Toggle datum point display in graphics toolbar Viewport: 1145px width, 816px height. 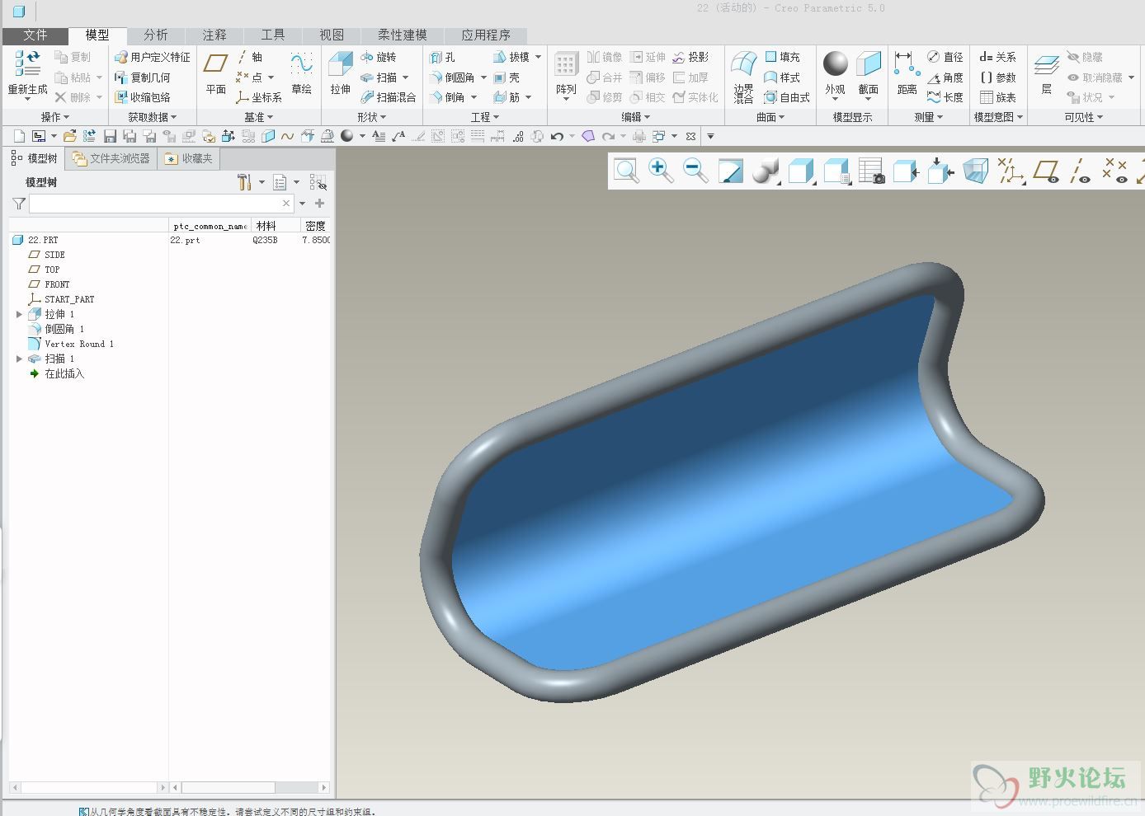(1115, 171)
